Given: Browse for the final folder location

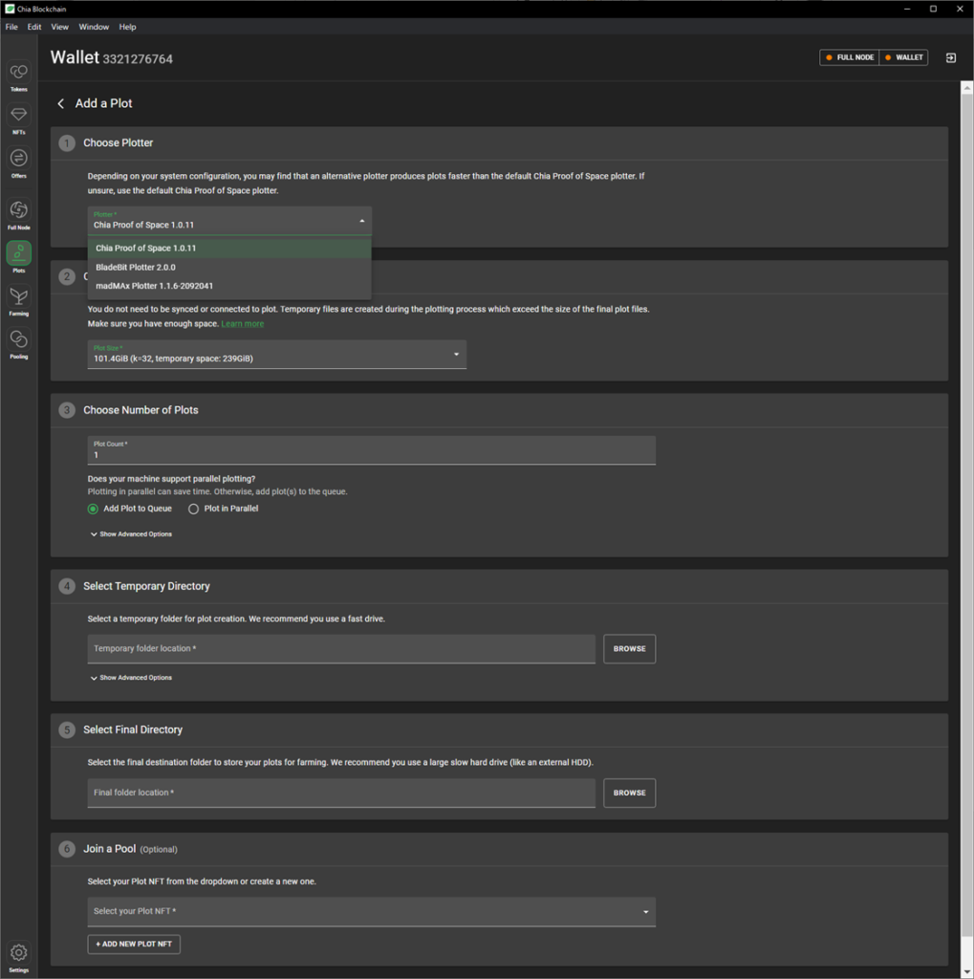Looking at the screenshot, I should [629, 793].
